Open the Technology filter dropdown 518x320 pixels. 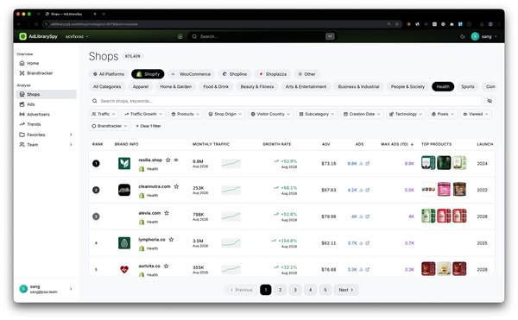coord(406,114)
